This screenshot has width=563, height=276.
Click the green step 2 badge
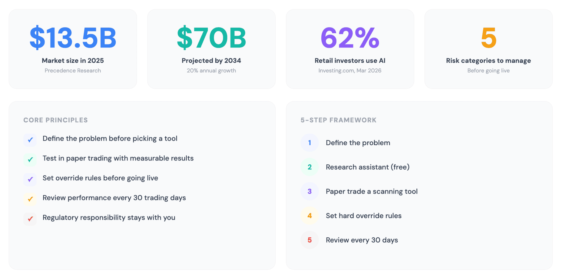click(x=310, y=167)
